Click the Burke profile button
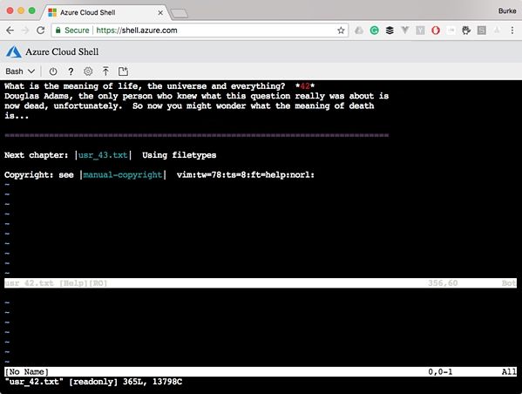Screen dimensions: 522x394 click(507, 11)
